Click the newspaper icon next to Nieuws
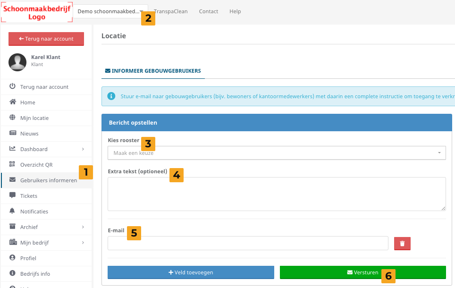This screenshot has height=288, width=455. pos(13,134)
